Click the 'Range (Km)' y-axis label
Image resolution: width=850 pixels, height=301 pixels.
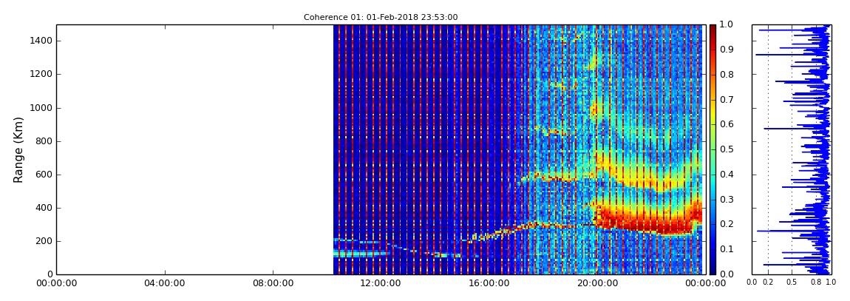point(18,149)
